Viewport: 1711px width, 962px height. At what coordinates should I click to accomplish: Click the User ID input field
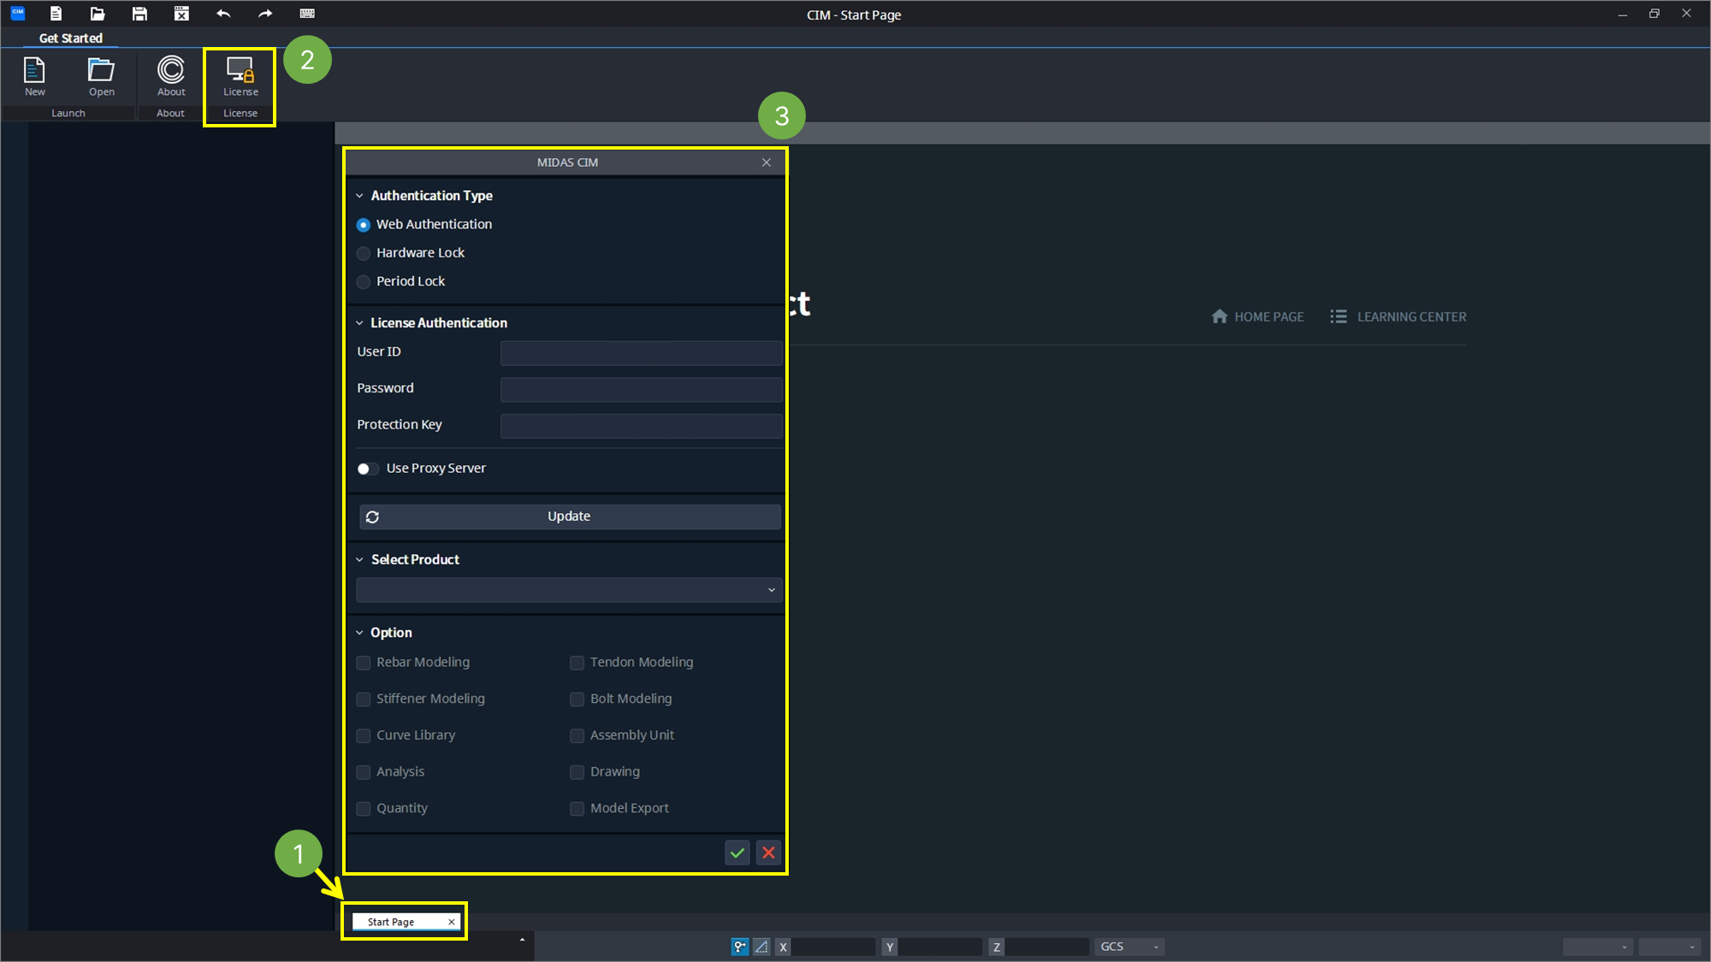(641, 352)
